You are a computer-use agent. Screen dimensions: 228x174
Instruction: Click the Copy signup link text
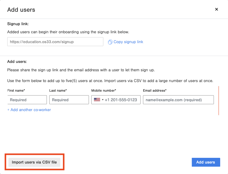[128, 42]
